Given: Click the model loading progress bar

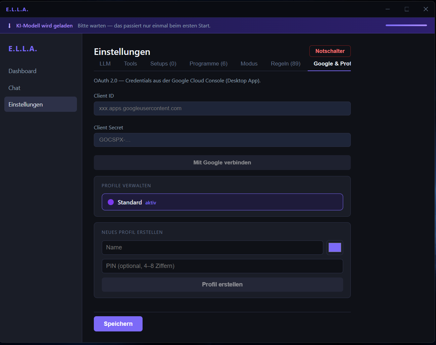Looking at the screenshot, I should click(x=406, y=25).
